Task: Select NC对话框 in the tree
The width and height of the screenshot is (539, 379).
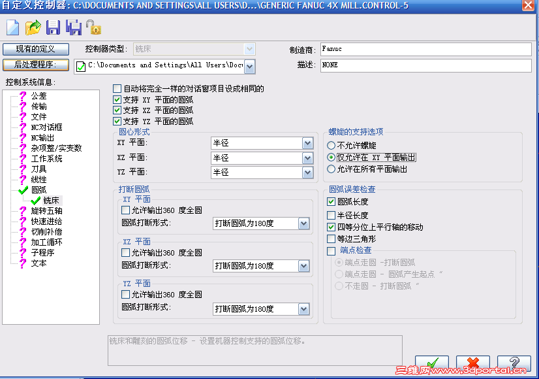Action: (46, 127)
